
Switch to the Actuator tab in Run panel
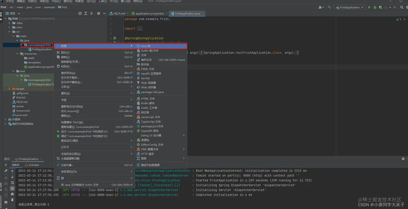(32, 165)
